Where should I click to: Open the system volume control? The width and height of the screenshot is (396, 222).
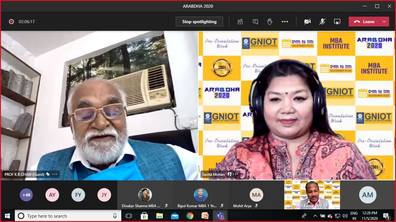coord(345,216)
